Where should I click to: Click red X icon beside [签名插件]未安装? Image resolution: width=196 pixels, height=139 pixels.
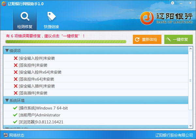(16, 93)
